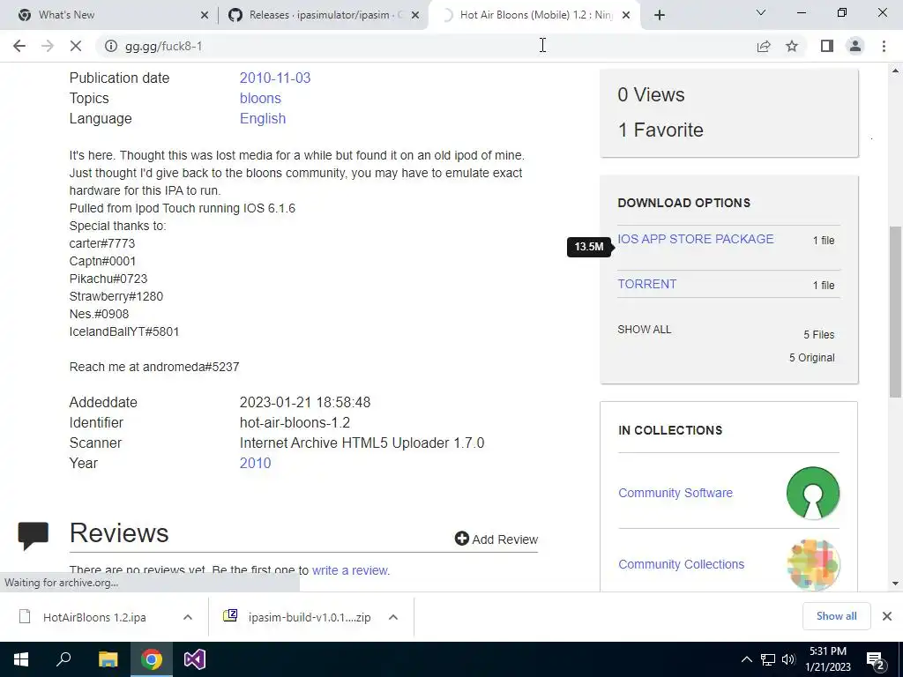
Task: Open the notification center icon
Action: 875,660
